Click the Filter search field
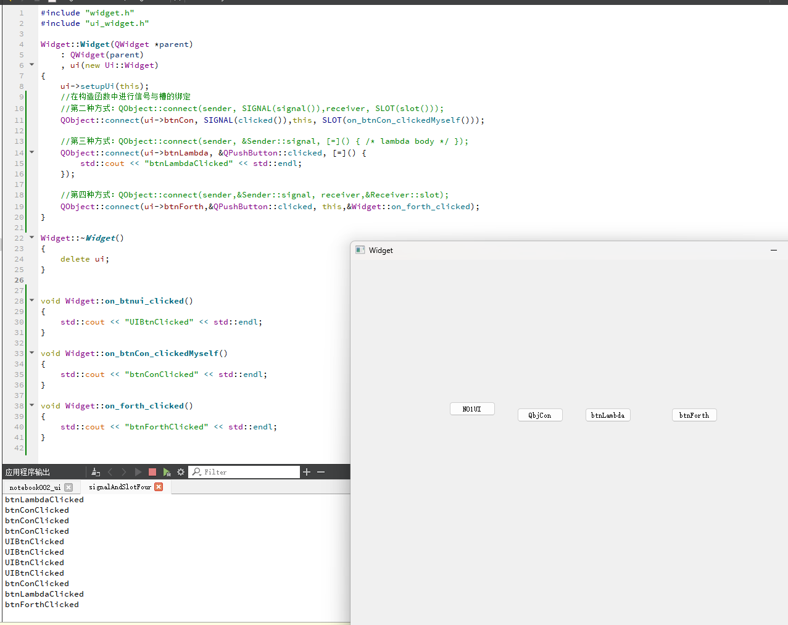Viewport: 788px width, 625px height. [244, 472]
